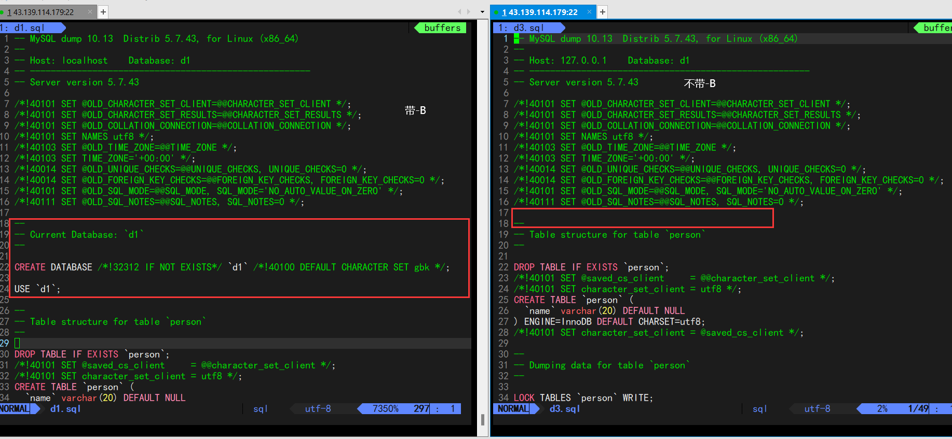Add new session tab in right pane
Viewport: 952px width, 439px height.
point(603,12)
